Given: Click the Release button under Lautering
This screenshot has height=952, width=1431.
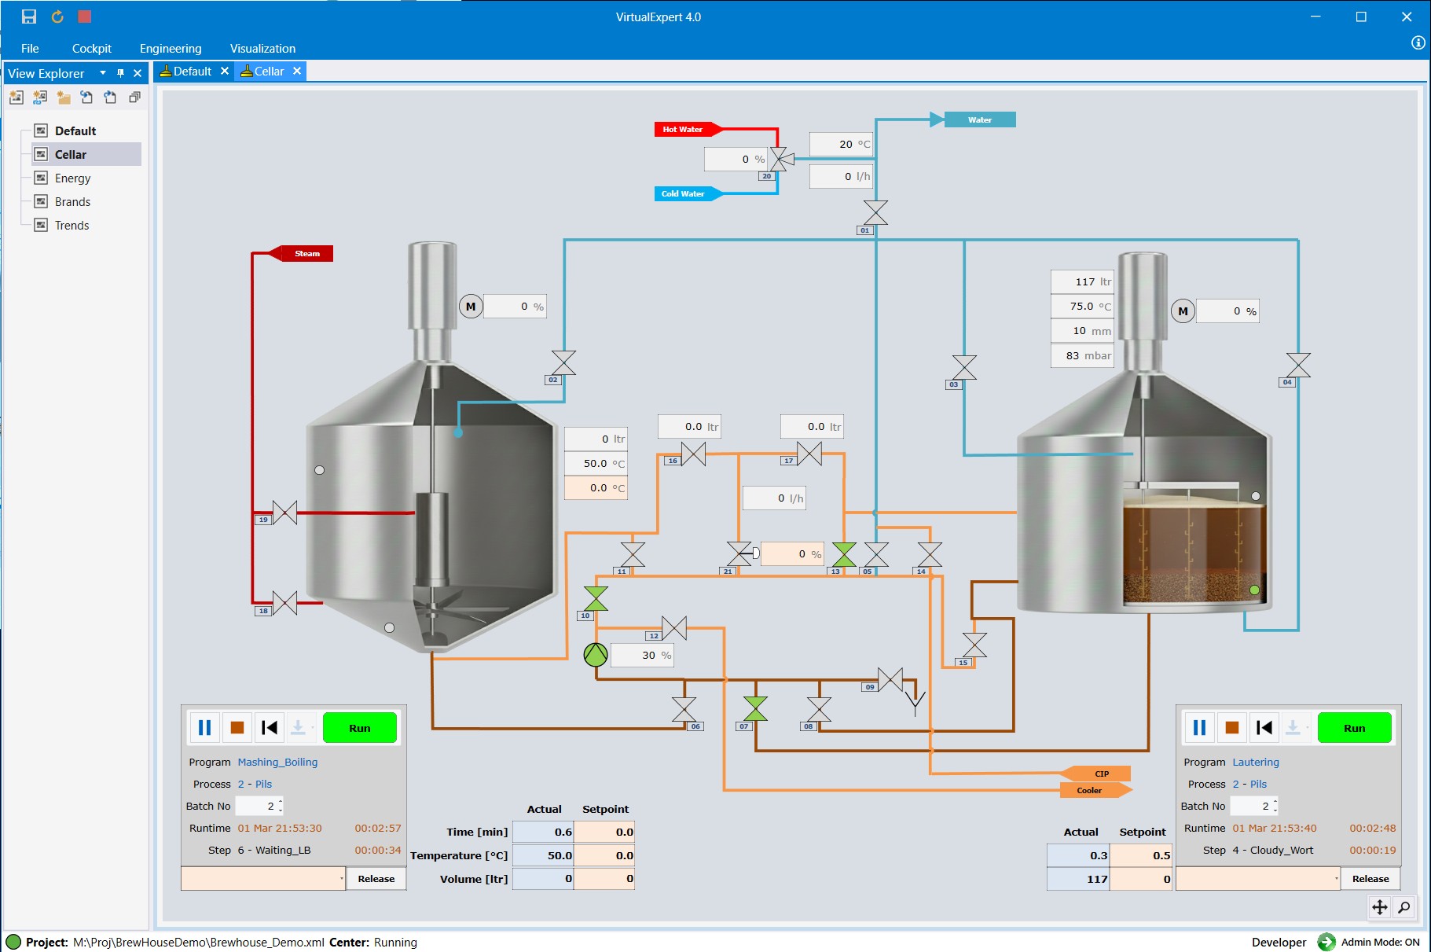Looking at the screenshot, I should point(1370,879).
